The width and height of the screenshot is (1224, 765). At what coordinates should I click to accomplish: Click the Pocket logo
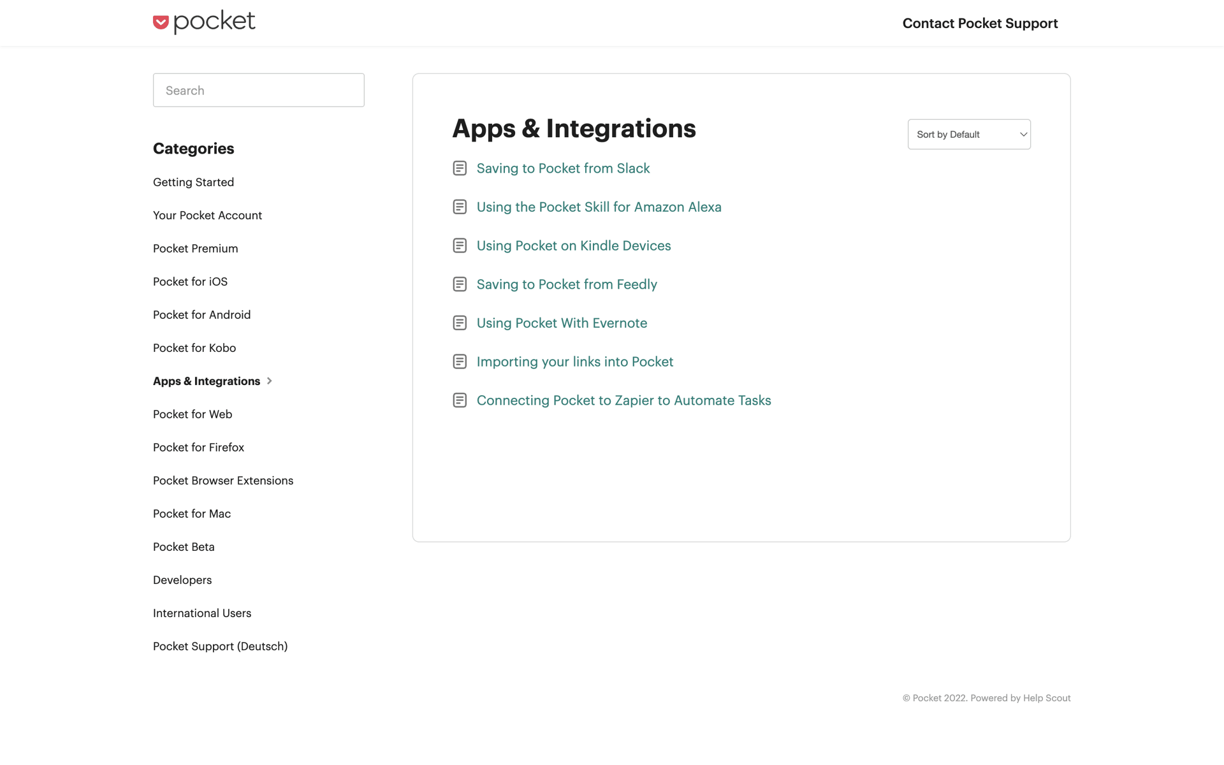click(x=204, y=22)
